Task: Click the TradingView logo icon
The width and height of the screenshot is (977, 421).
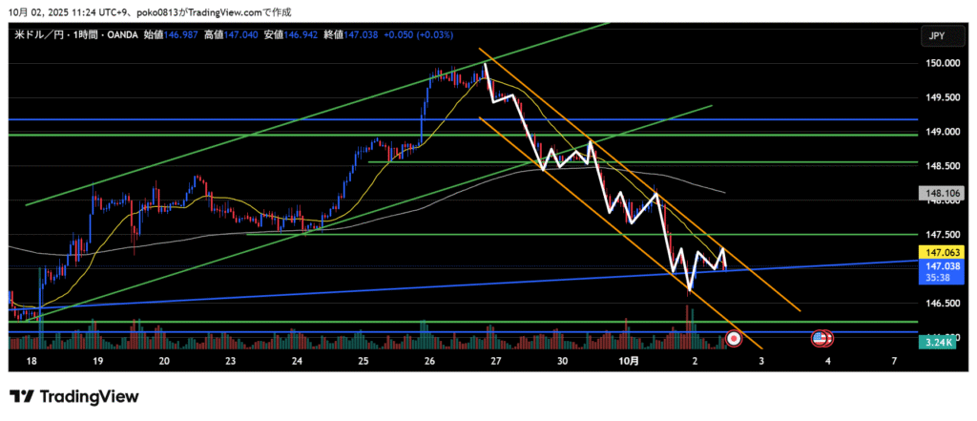Action: point(21,396)
